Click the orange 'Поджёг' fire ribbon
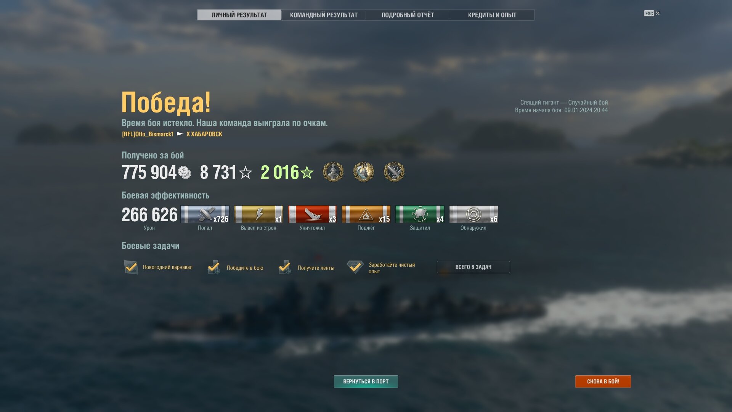This screenshot has width=732, height=412. click(x=366, y=214)
